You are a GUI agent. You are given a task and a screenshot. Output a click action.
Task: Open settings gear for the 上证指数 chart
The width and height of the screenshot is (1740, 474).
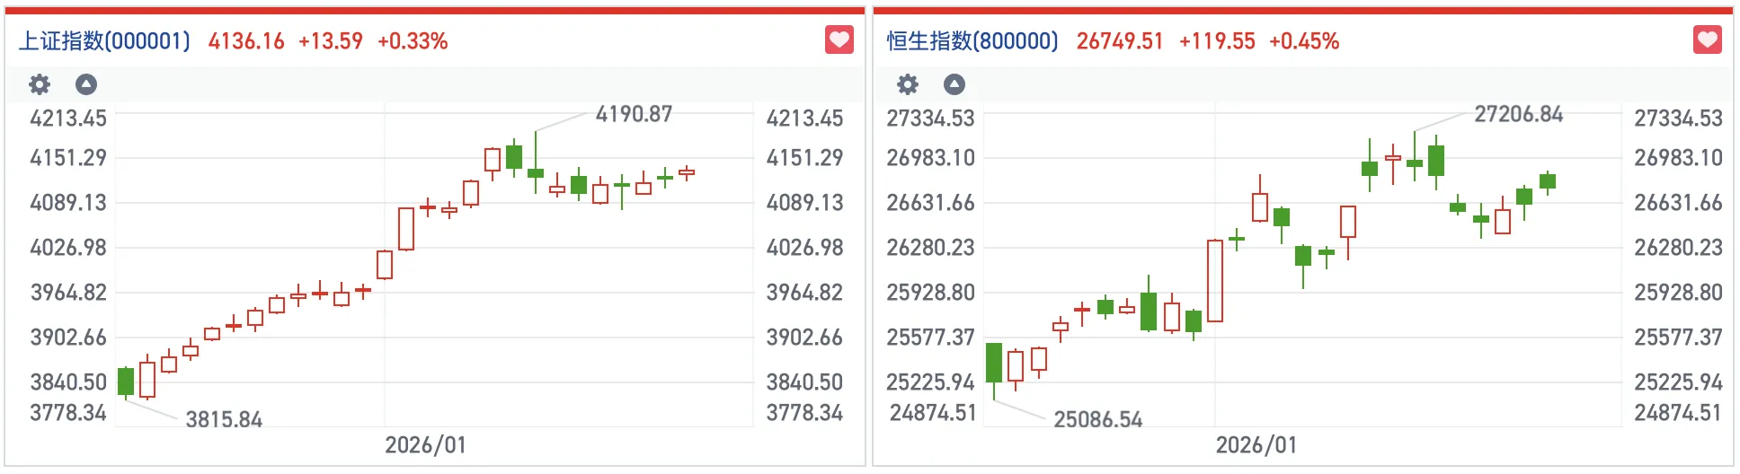(x=40, y=84)
